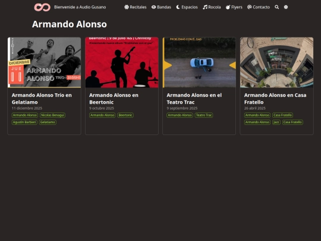Click the date 11 diciembre 2025
Screen dimensions: 321x241
pyautogui.click(x=27, y=108)
